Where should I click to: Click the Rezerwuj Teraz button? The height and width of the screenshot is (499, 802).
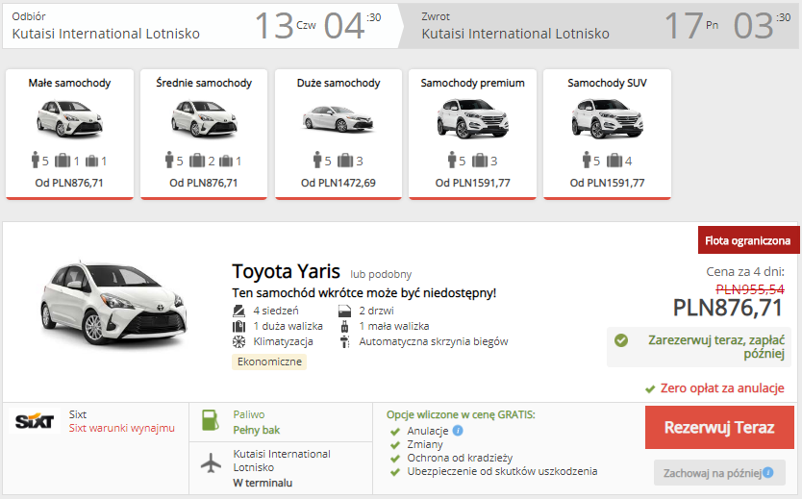tap(719, 428)
